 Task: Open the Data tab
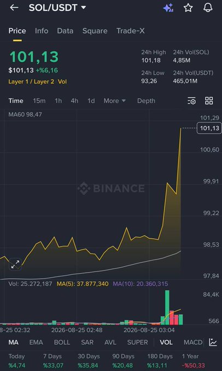65,31
